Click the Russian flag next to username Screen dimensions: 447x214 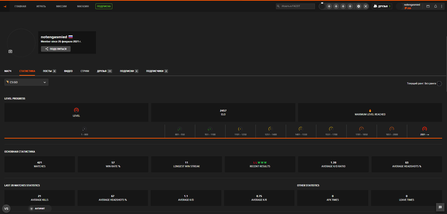[70, 37]
